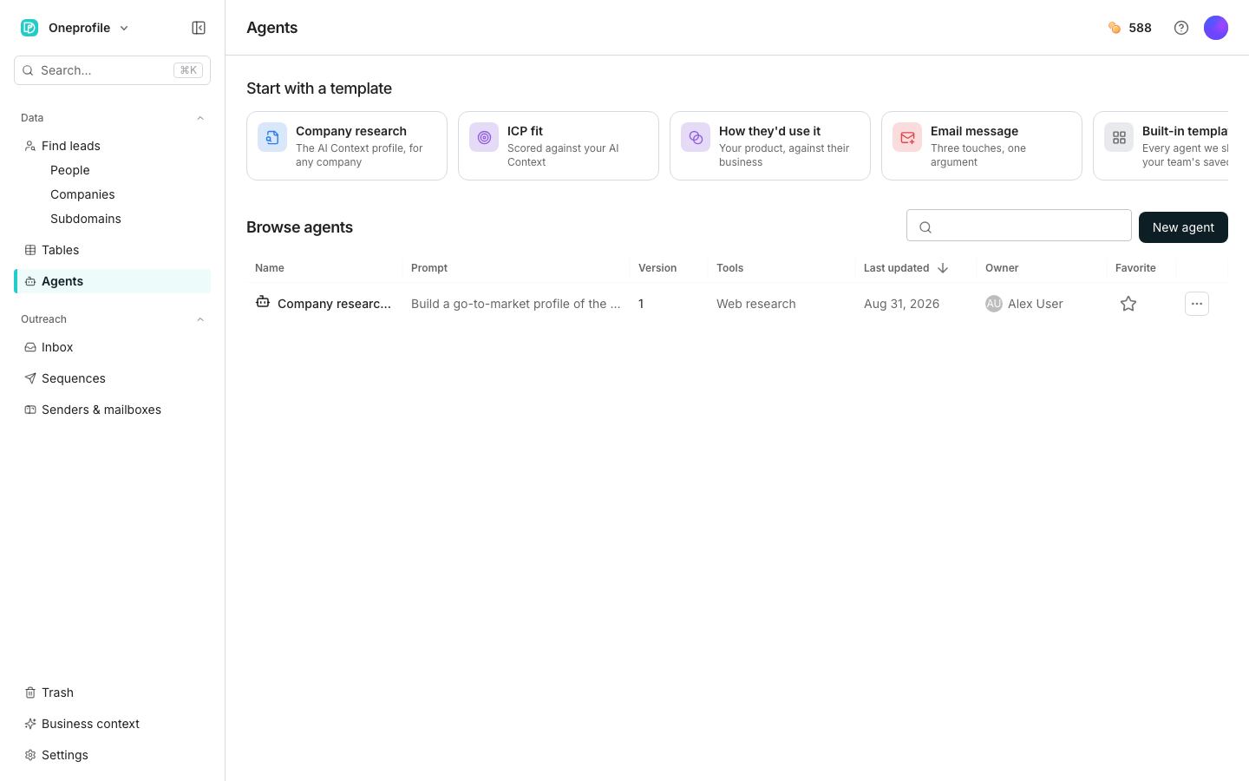The image size is (1249, 781).
Task: Click the Alex User owner cell
Action: click(1024, 304)
